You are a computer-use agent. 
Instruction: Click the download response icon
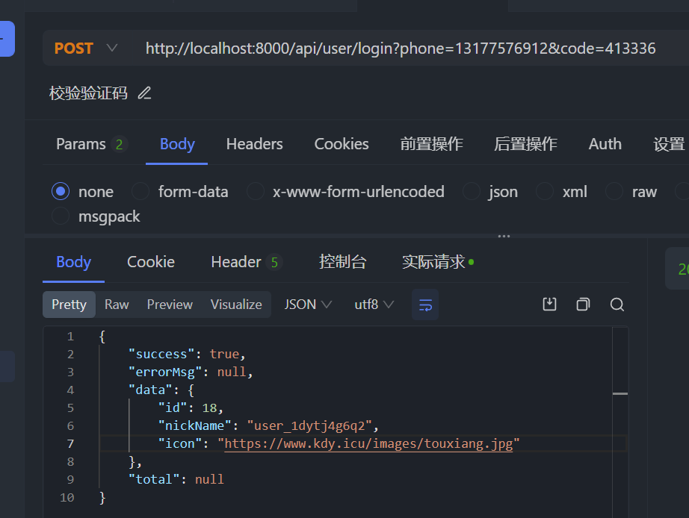[x=549, y=304]
